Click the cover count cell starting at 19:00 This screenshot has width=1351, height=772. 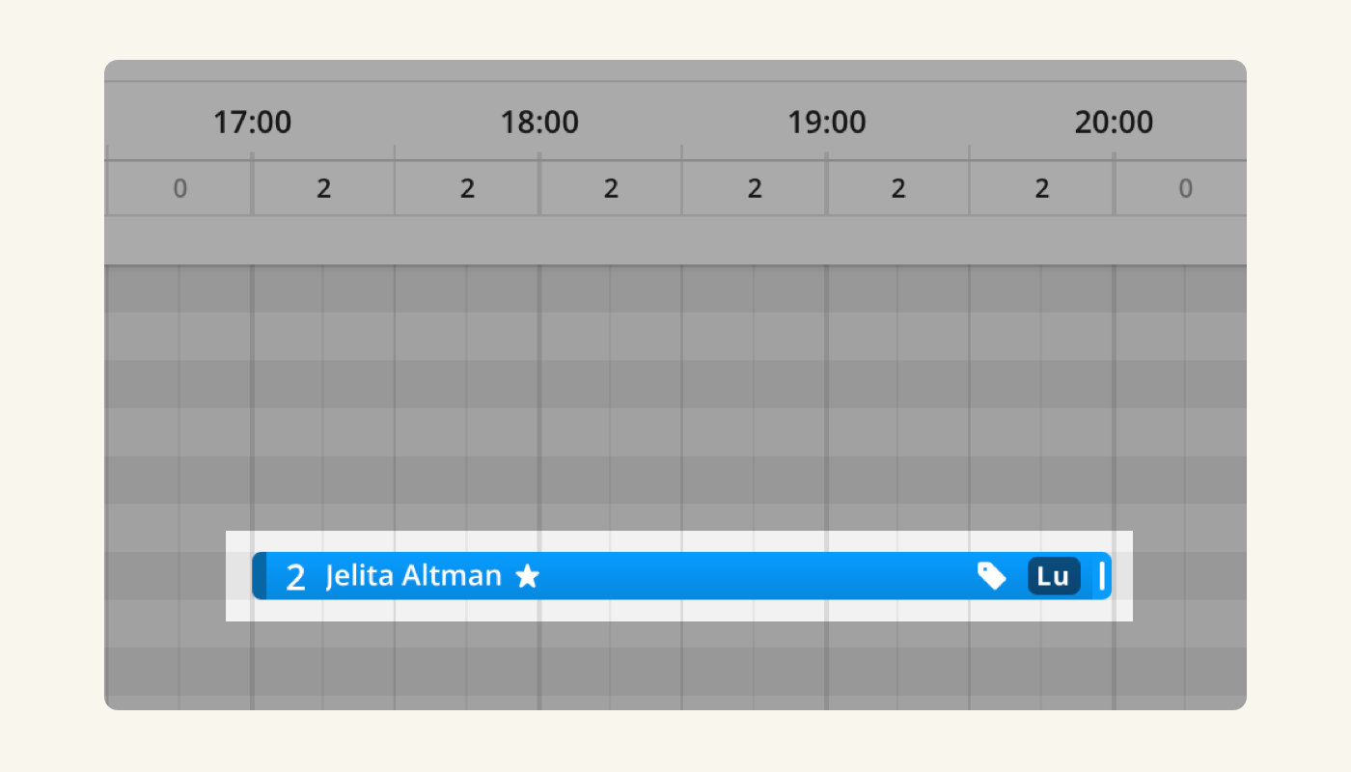pyautogui.click(x=898, y=188)
